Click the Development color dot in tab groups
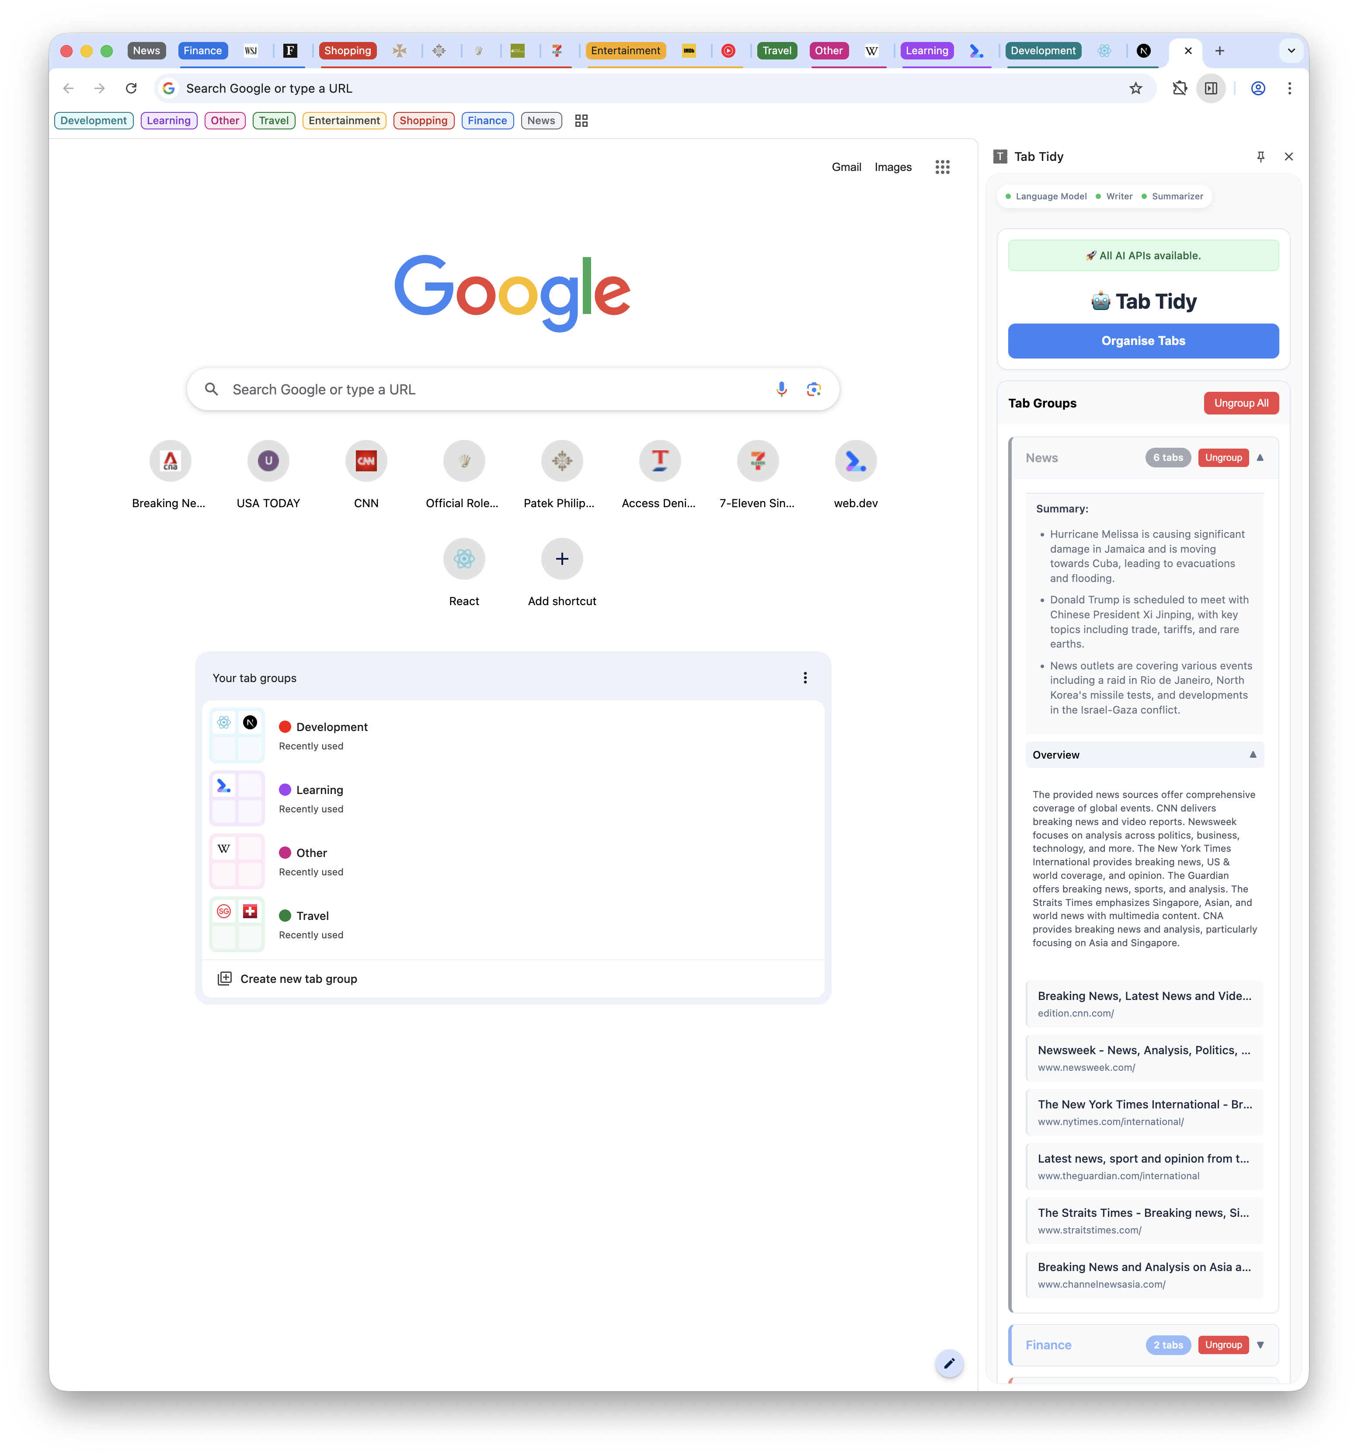1358x1456 pixels. (x=285, y=727)
